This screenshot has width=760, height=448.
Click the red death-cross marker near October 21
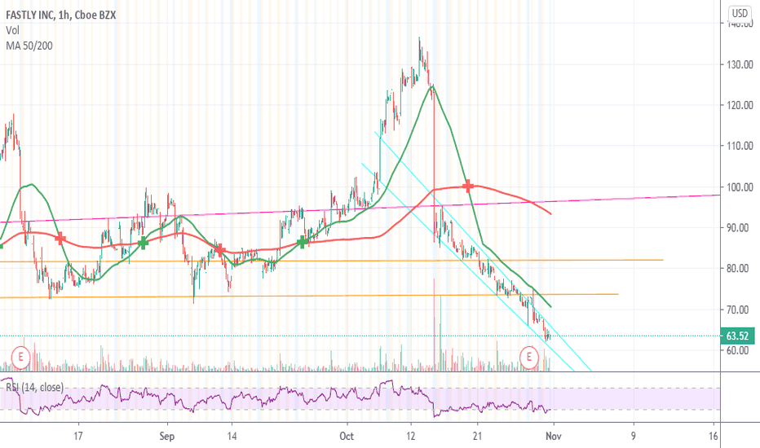(x=468, y=186)
